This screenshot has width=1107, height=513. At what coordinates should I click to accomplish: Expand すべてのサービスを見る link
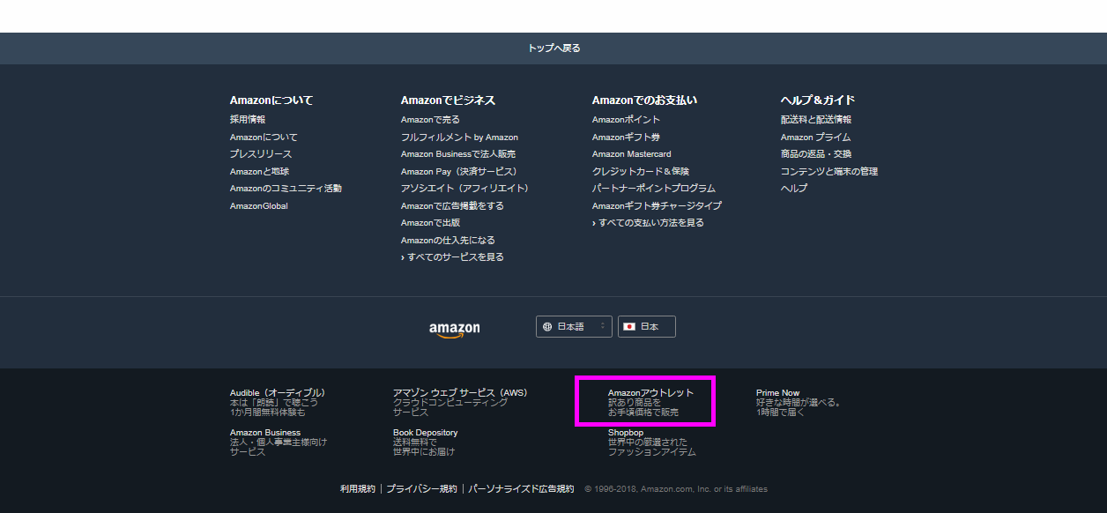point(455,257)
